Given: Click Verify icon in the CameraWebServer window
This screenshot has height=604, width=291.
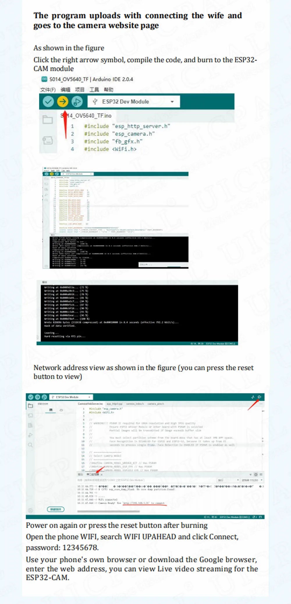Looking at the screenshot, I should pos(31,397).
